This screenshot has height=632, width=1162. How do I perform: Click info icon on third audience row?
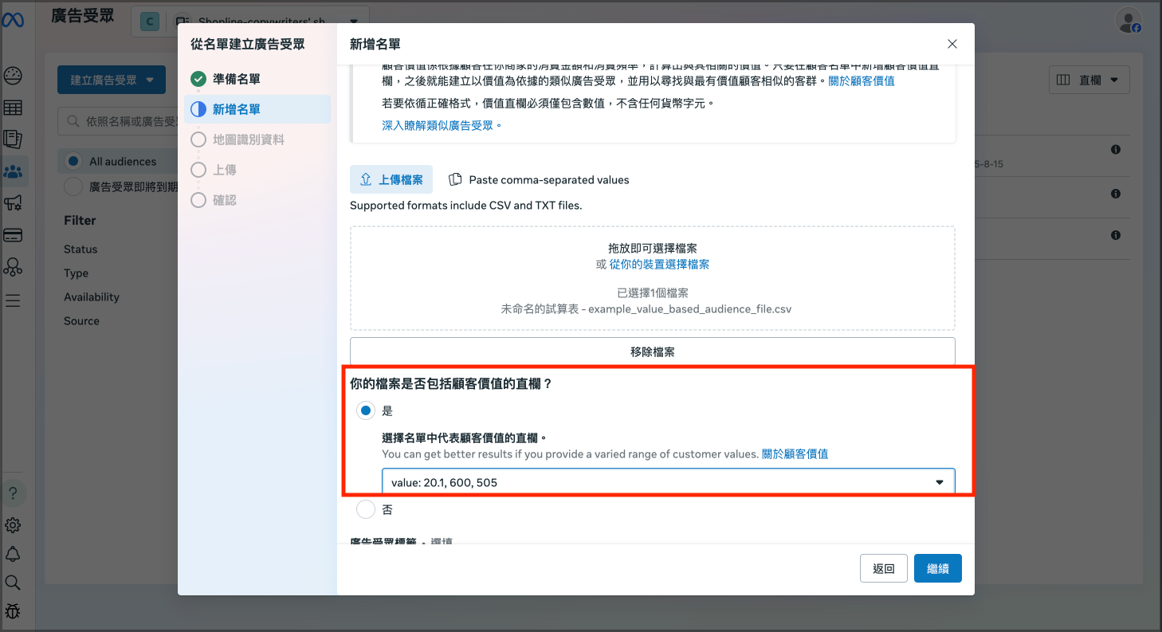pyautogui.click(x=1116, y=235)
